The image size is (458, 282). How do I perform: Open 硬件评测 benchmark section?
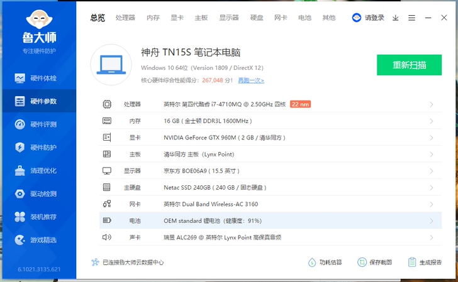point(39,124)
